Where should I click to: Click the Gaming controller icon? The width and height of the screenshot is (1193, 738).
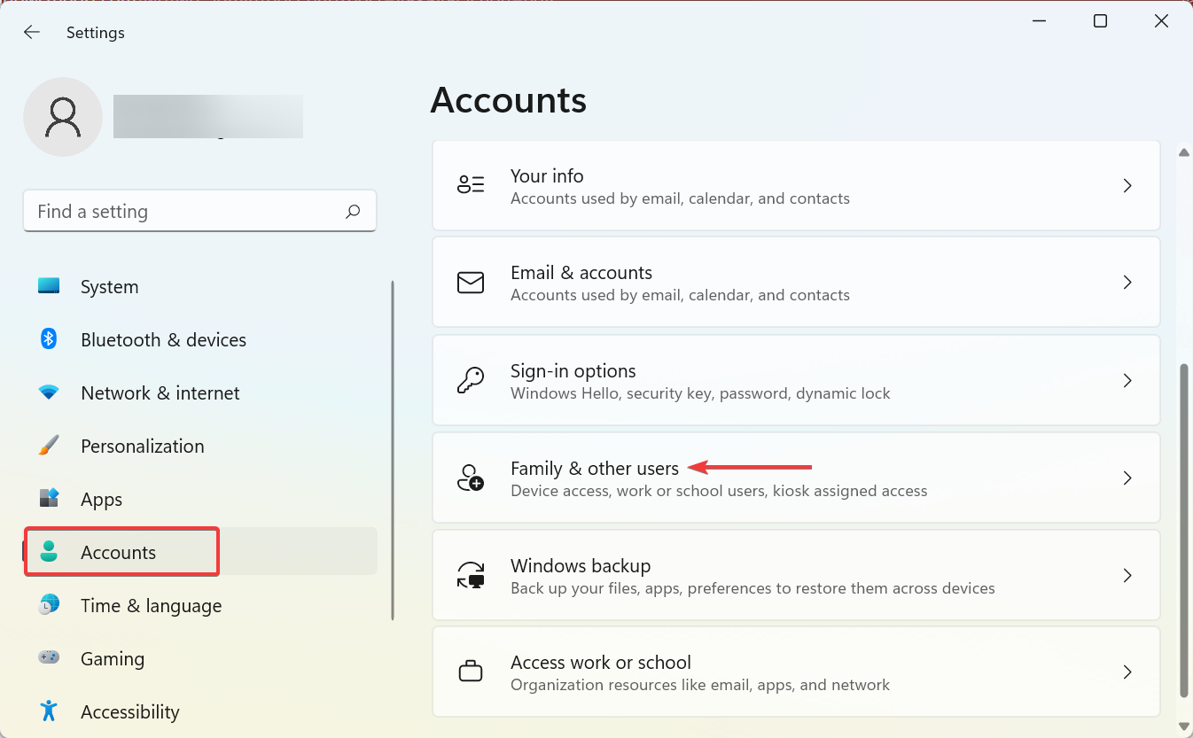[49, 657]
